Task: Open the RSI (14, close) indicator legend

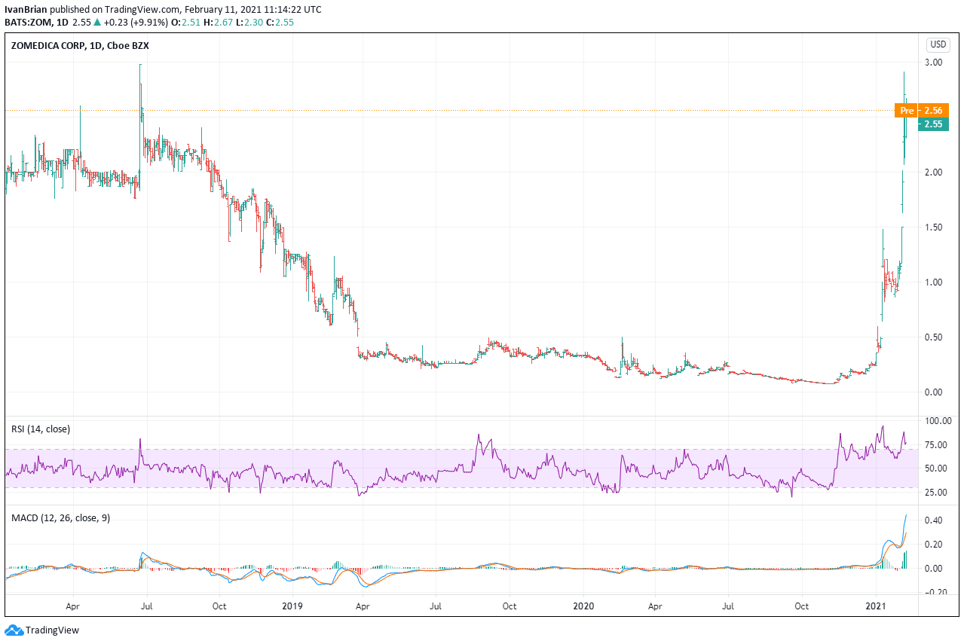Action: pyautogui.click(x=38, y=429)
